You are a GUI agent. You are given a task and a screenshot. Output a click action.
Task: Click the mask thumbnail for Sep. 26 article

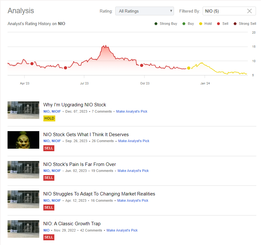[23, 140]
